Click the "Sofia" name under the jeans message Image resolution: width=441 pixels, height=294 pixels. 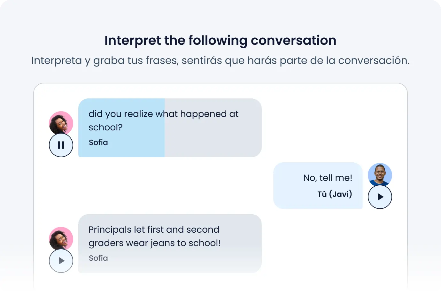coord(98,258)
